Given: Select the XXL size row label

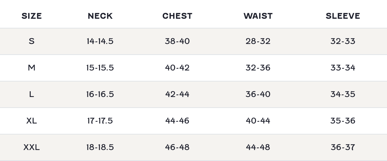Looking at the screenshot, I should point(31,147).
